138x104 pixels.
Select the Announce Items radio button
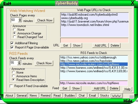click(x=14, y=76)
